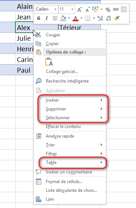This screenshot has width=136, height=208.
Task: Open the Calibri font dropdown
Action: [x=56, y=10]
